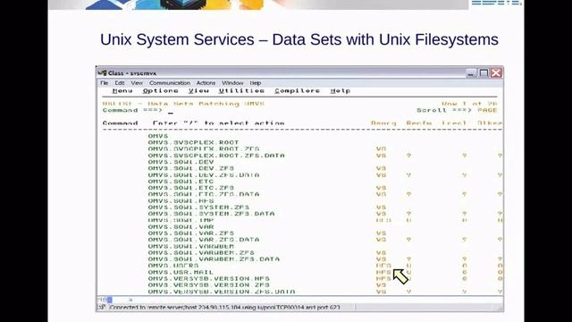This screenshot has height=322, width=572.
Task: Click the VS Dsorg value for OMVS.SYSCPLEX.ROOT.ZFS
Action: tap(381, 149)
